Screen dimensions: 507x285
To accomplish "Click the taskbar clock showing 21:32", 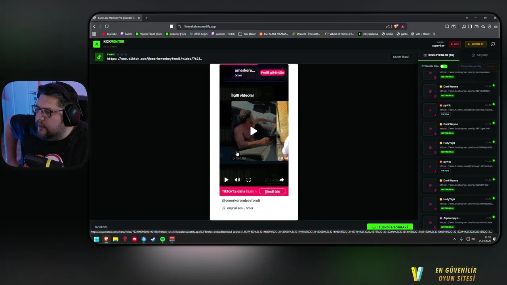I will point(484,239).
